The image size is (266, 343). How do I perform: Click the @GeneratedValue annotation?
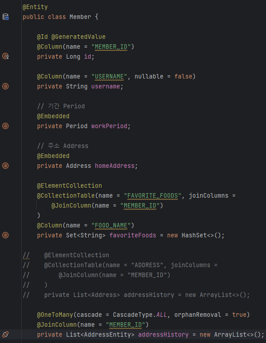point(79,37)
